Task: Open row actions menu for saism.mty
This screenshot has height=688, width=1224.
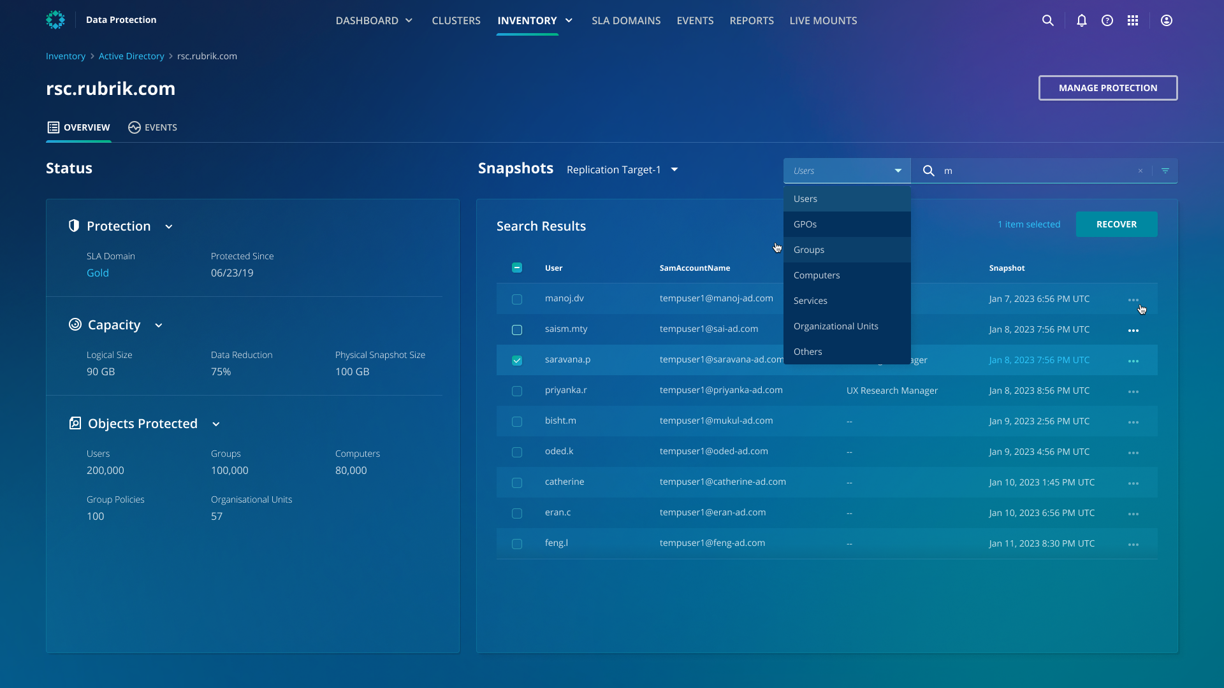Action: coord(1133,330)
